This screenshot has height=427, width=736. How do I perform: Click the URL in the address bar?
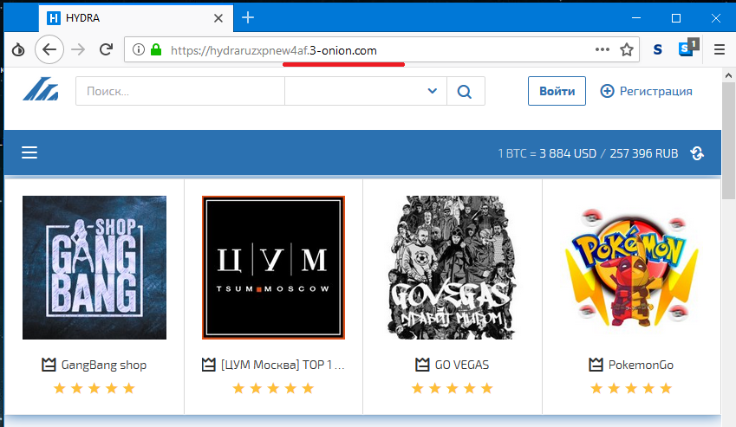(x=274, y=50)
